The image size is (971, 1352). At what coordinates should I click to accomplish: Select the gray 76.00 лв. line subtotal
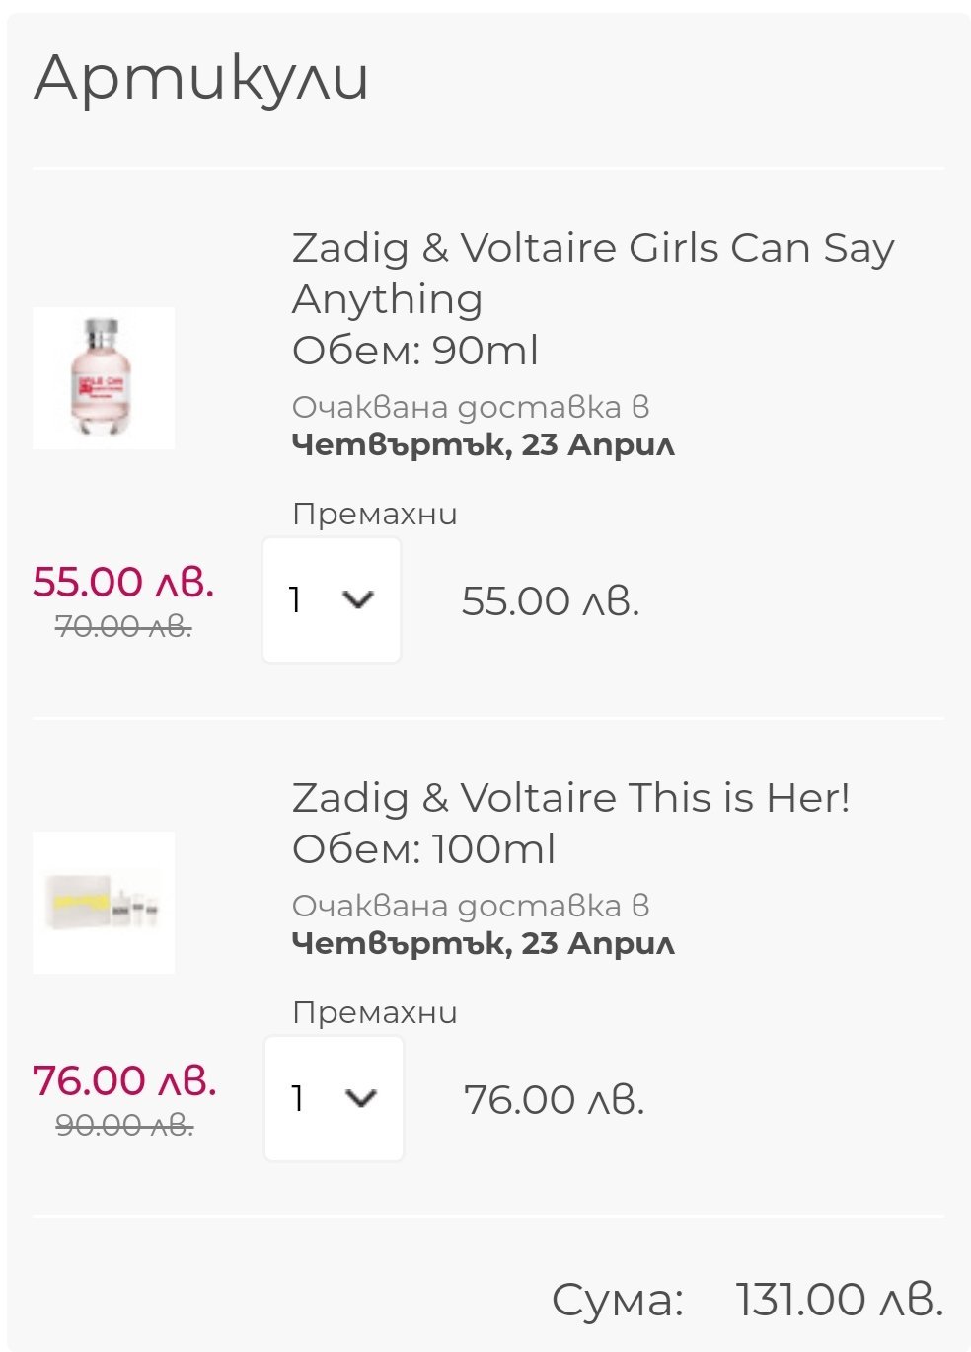point(554,1099)
